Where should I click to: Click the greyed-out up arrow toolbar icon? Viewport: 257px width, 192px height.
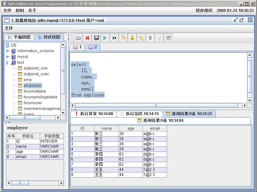pos(159,38)
